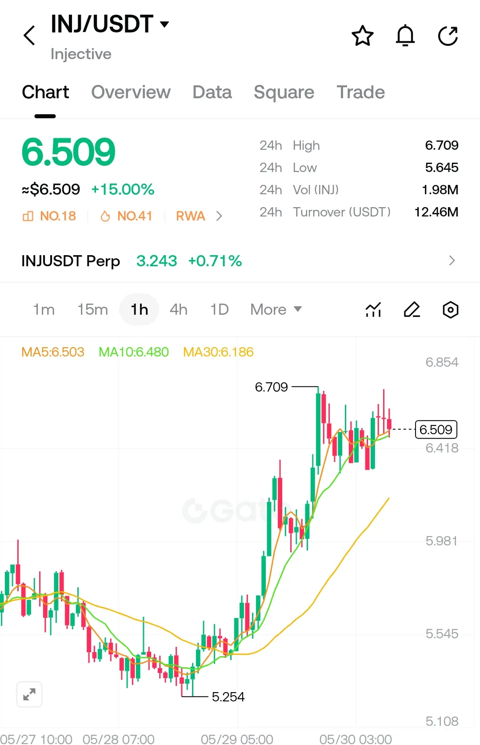Select the 1h timeframe
480x745 pixels.
tap(139, 309)
